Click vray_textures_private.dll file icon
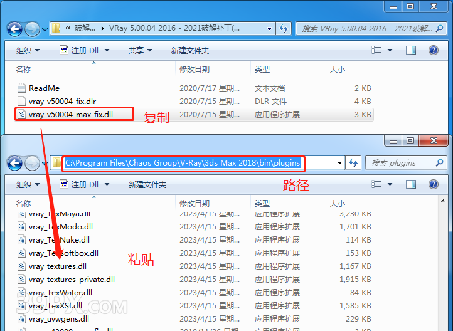This screenshot has width=453, height=331. 22,280
